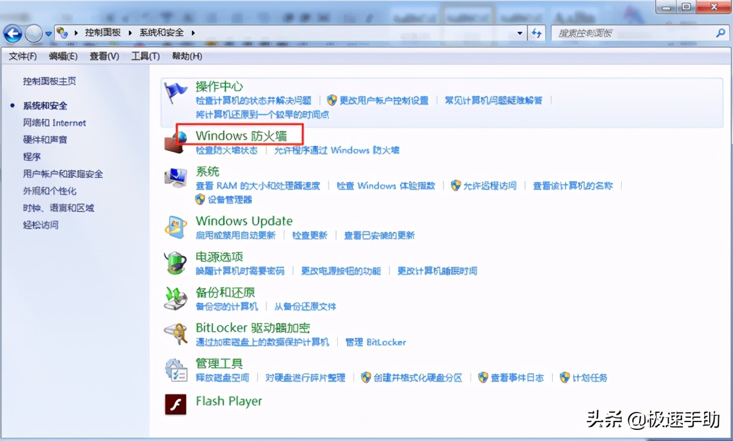Expand the breadcrumb arrow after 系统和安全
The height and width of the screenshot is (441, 733).
point(192,34)
